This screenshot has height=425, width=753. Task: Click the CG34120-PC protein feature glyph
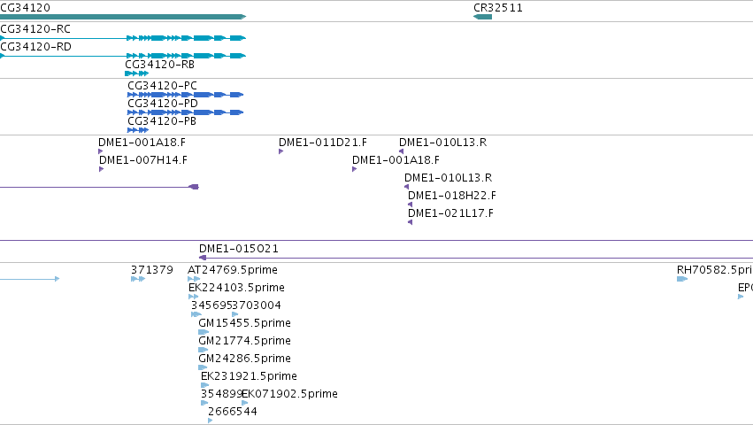coord(185,95)
